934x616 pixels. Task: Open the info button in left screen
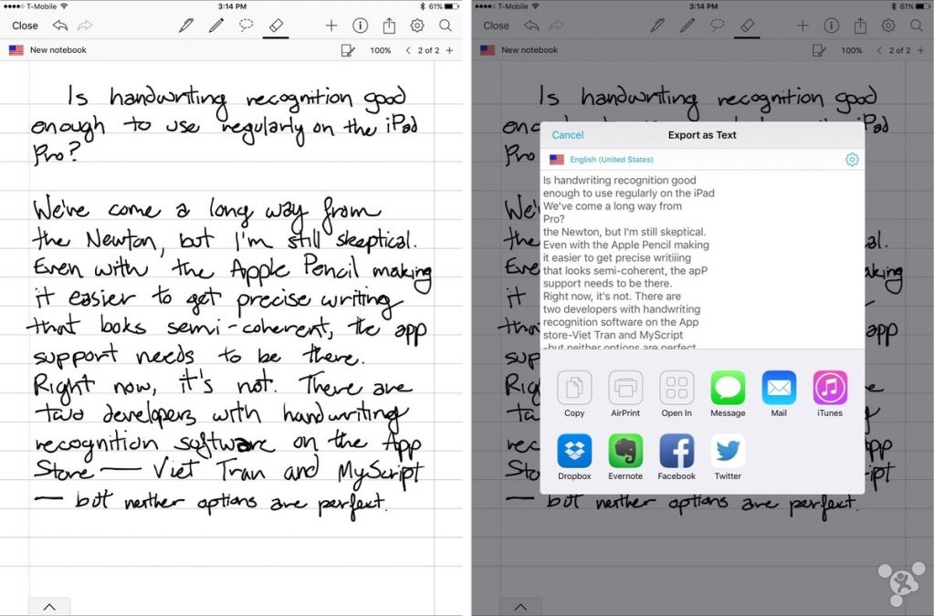coord(360,26)
